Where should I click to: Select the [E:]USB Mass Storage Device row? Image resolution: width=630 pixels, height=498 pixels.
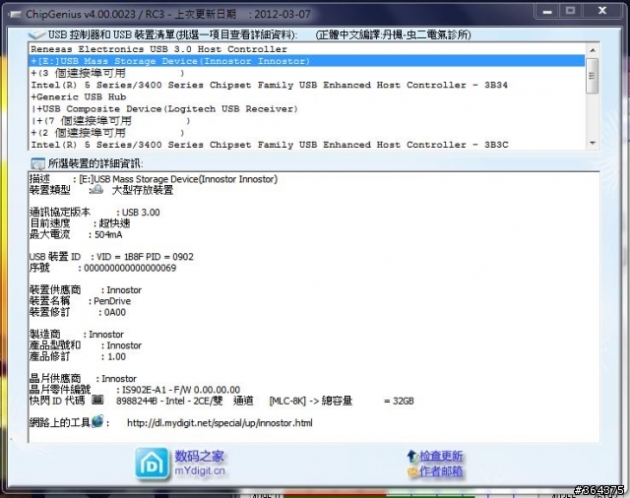point(307,61)
